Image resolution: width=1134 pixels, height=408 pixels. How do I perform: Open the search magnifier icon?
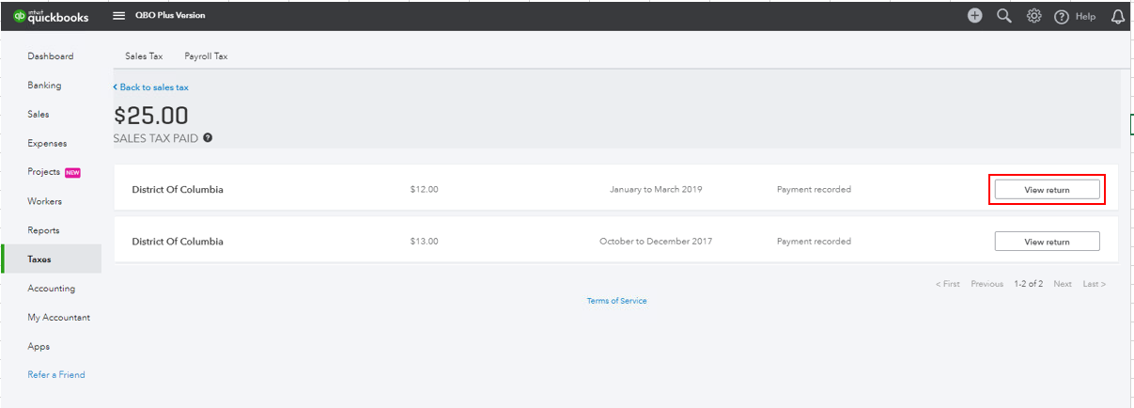coord(1004,16)
